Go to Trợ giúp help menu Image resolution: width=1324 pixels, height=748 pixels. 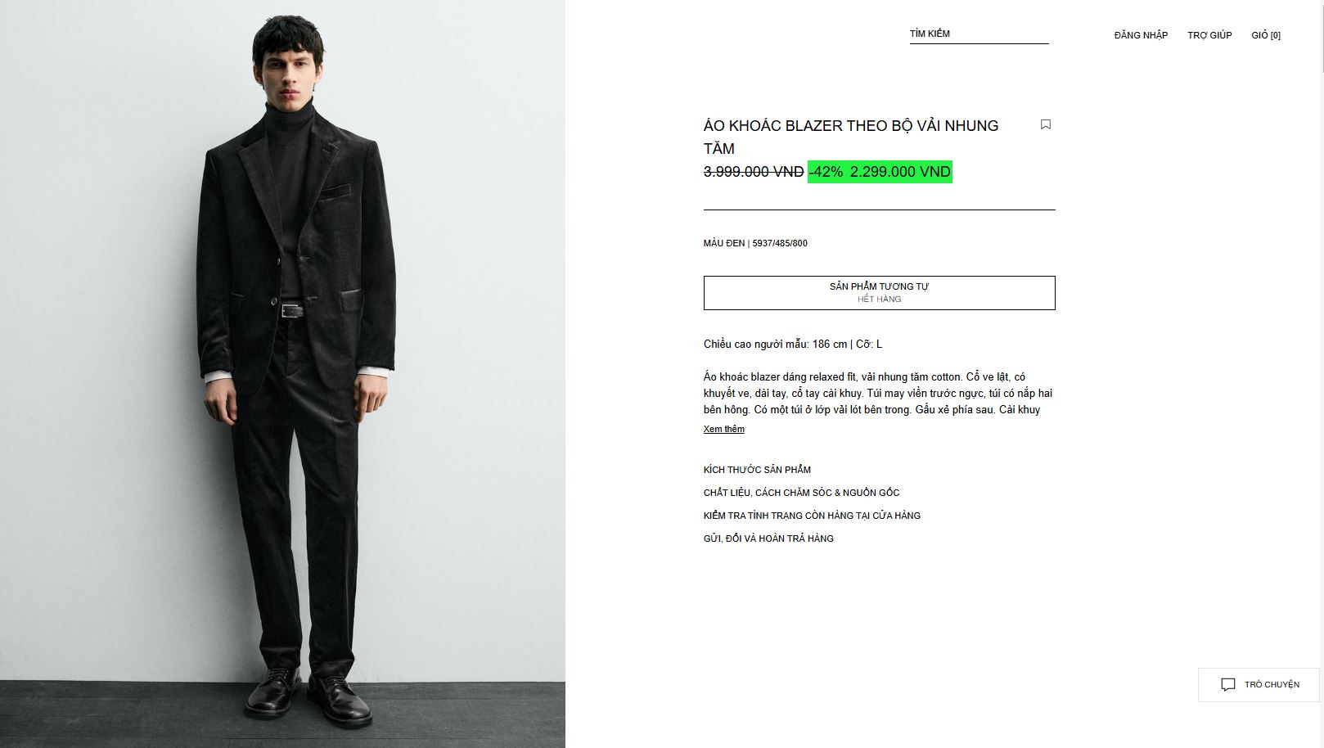coord(1209,35)
